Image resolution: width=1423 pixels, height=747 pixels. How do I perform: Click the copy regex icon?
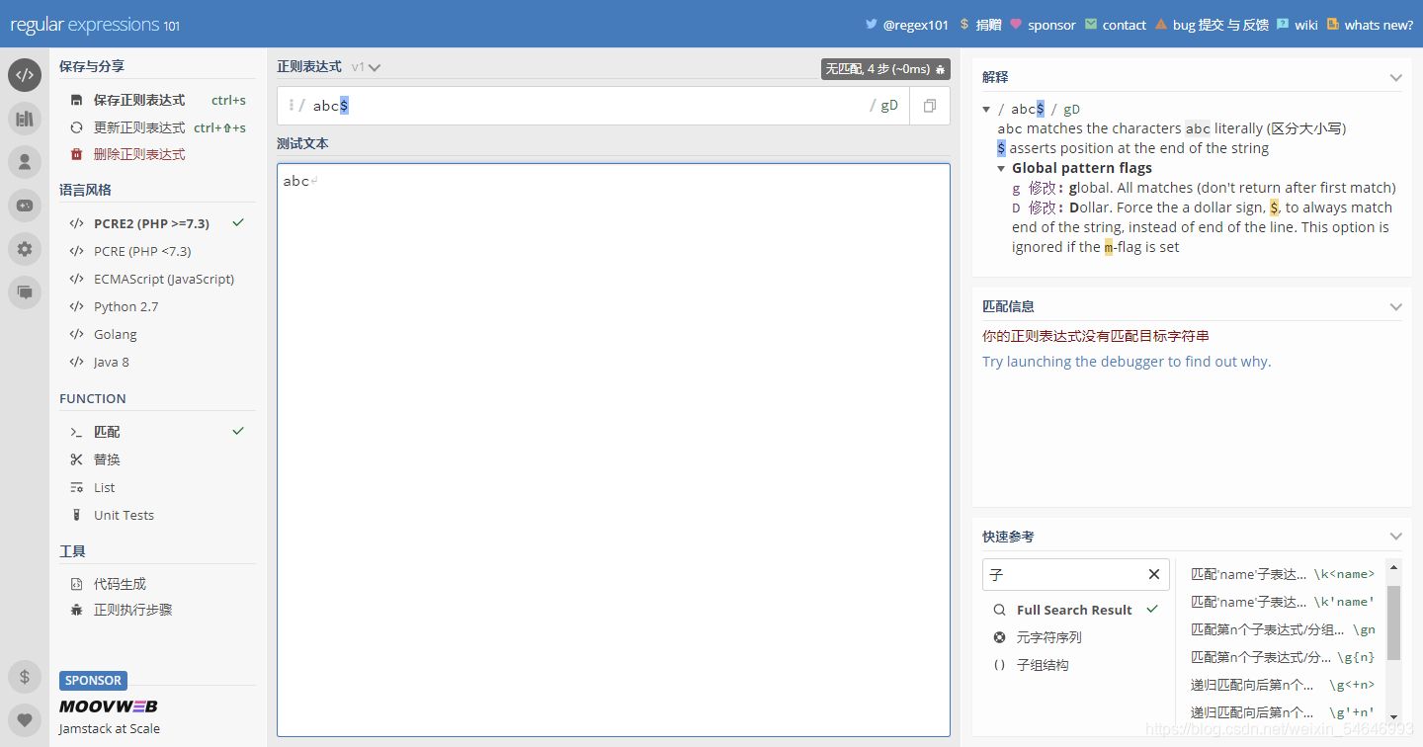click(930, 106)
